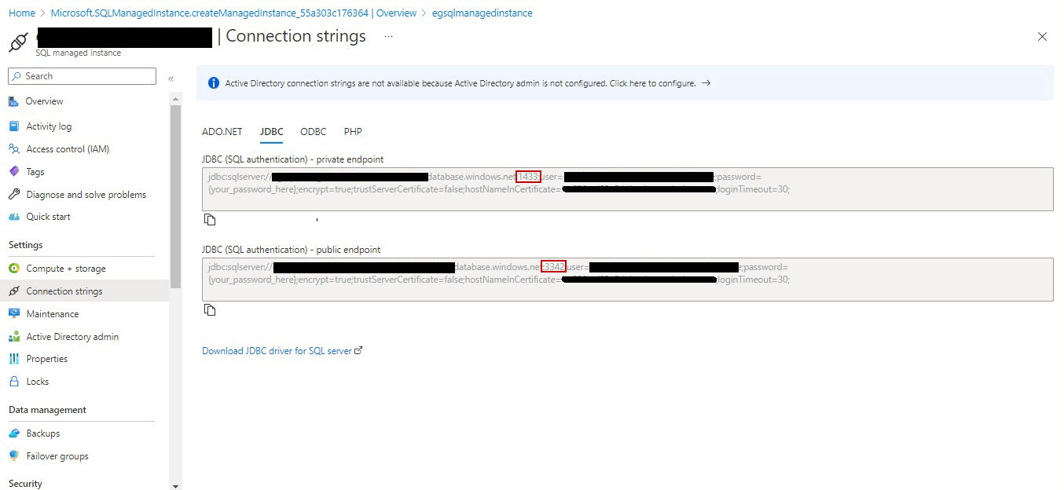Click the Quick start cloud icon
The height and width of the screenshot is (490, 1064).
click(x=13, y=217)
